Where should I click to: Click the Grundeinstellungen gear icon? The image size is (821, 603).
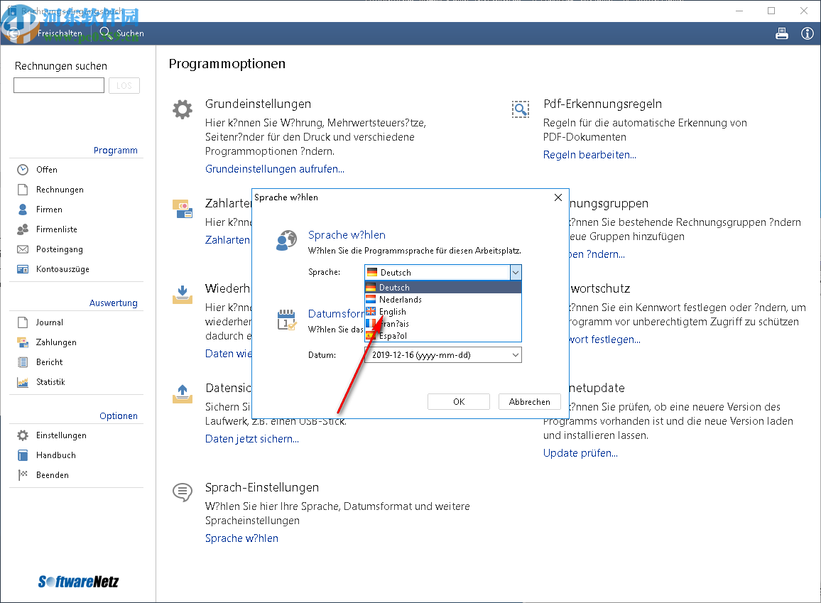[x=183, y=109]
